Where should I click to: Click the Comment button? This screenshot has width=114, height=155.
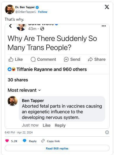point(43,59)
